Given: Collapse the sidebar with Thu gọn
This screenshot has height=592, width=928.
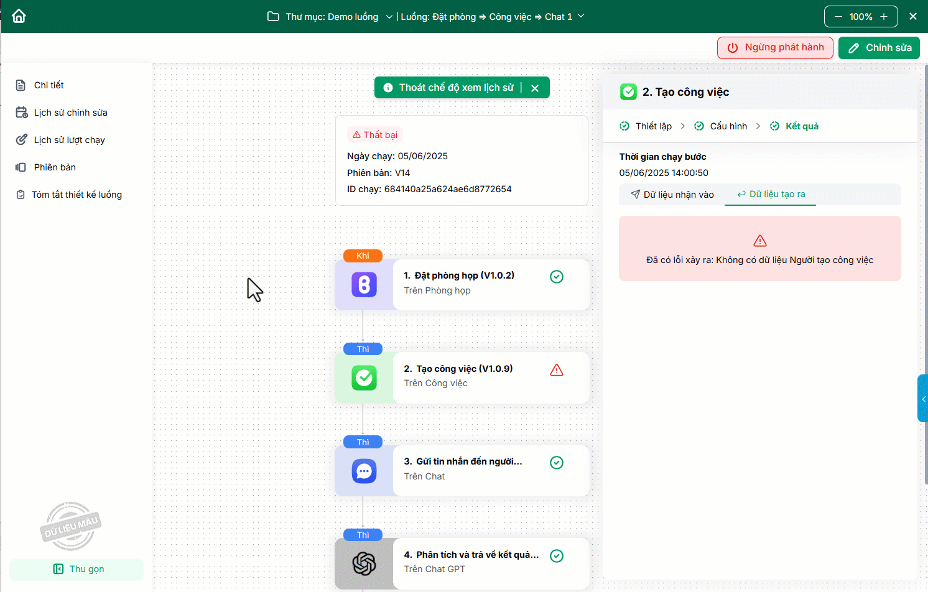Looking at the screenshot, I should [x=77, y=570].
